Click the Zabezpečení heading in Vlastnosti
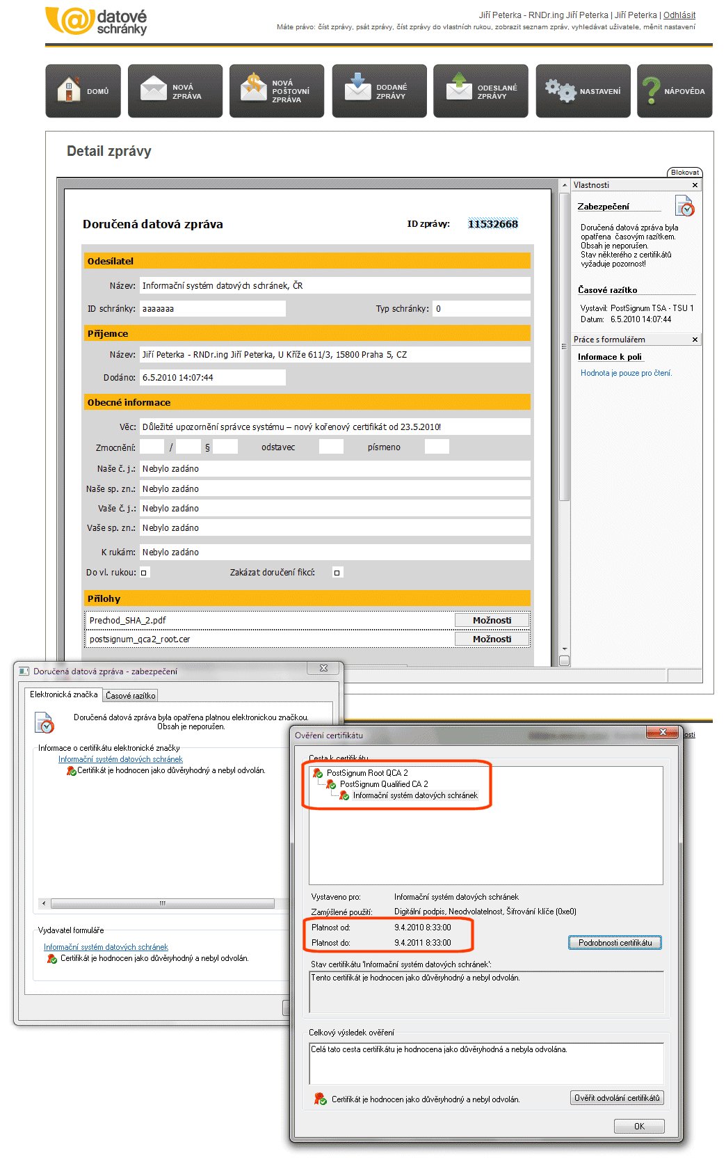The height and width of the screenshot is (1169, 726). 604,207
